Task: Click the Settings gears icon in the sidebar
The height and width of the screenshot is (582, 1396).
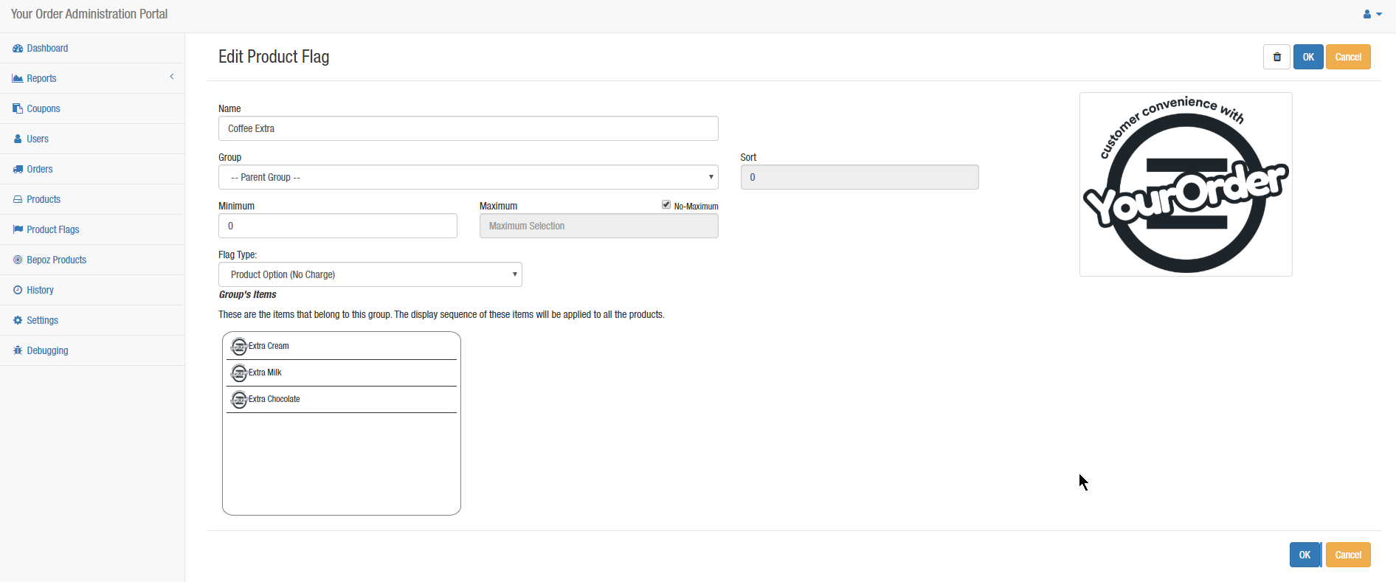Action: (18, 321)
